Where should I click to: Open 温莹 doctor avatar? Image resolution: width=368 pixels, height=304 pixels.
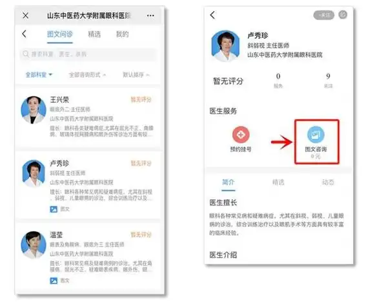pos(34,245)
